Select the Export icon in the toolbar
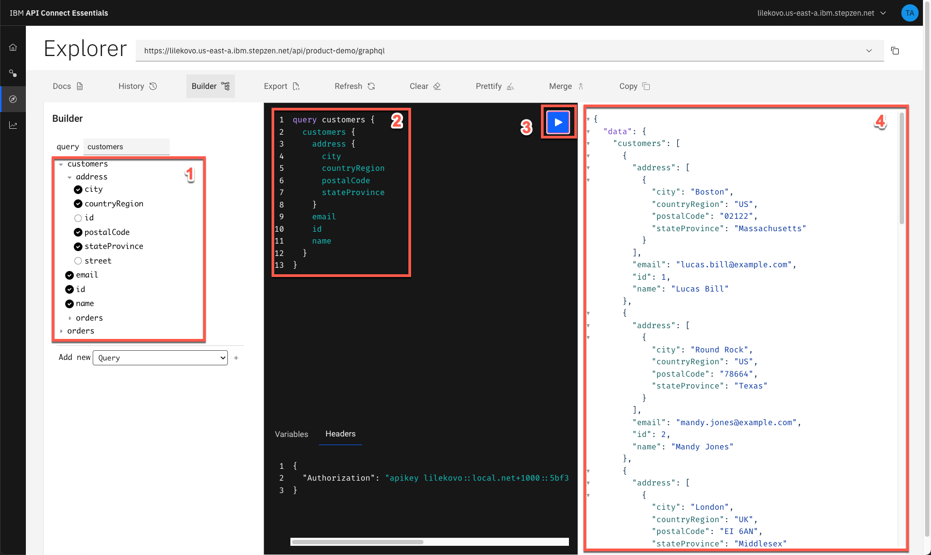The image size is (931, 555). (295, 86)
